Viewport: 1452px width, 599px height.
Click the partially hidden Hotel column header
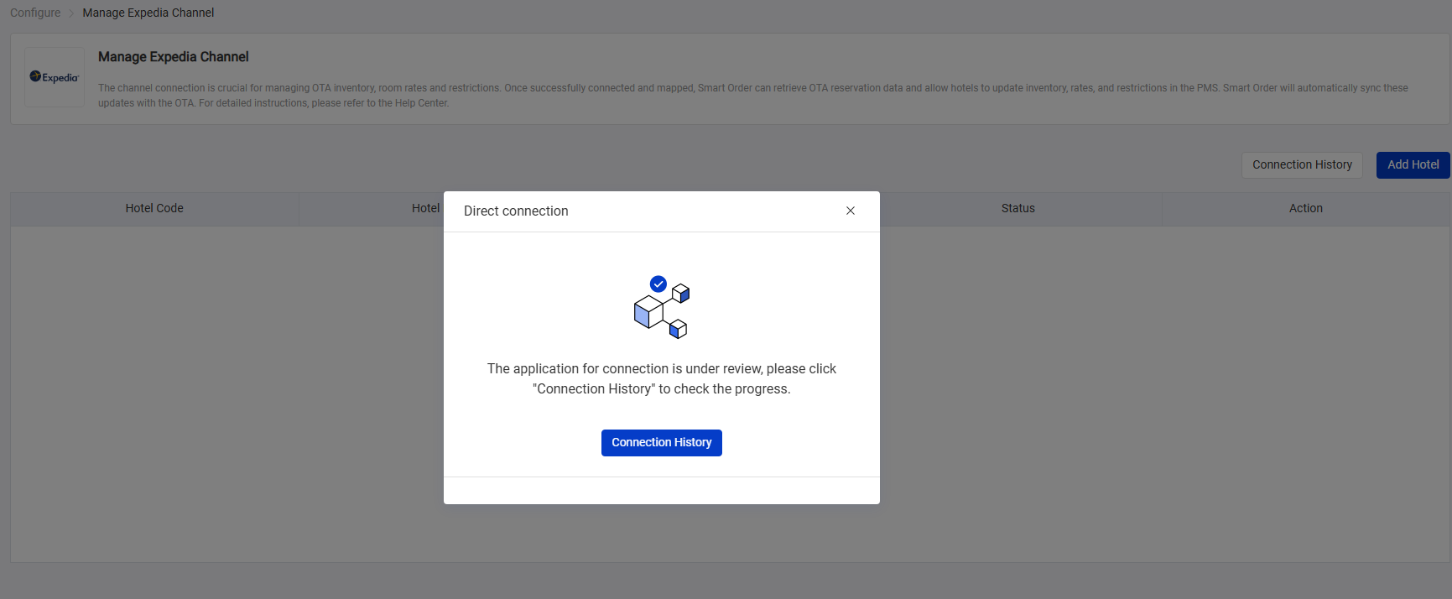(424, 208)
